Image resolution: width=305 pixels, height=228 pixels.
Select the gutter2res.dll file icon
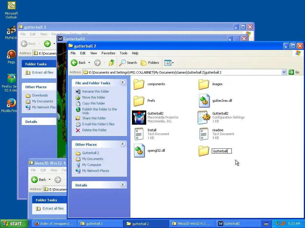[x=204, y=101]
